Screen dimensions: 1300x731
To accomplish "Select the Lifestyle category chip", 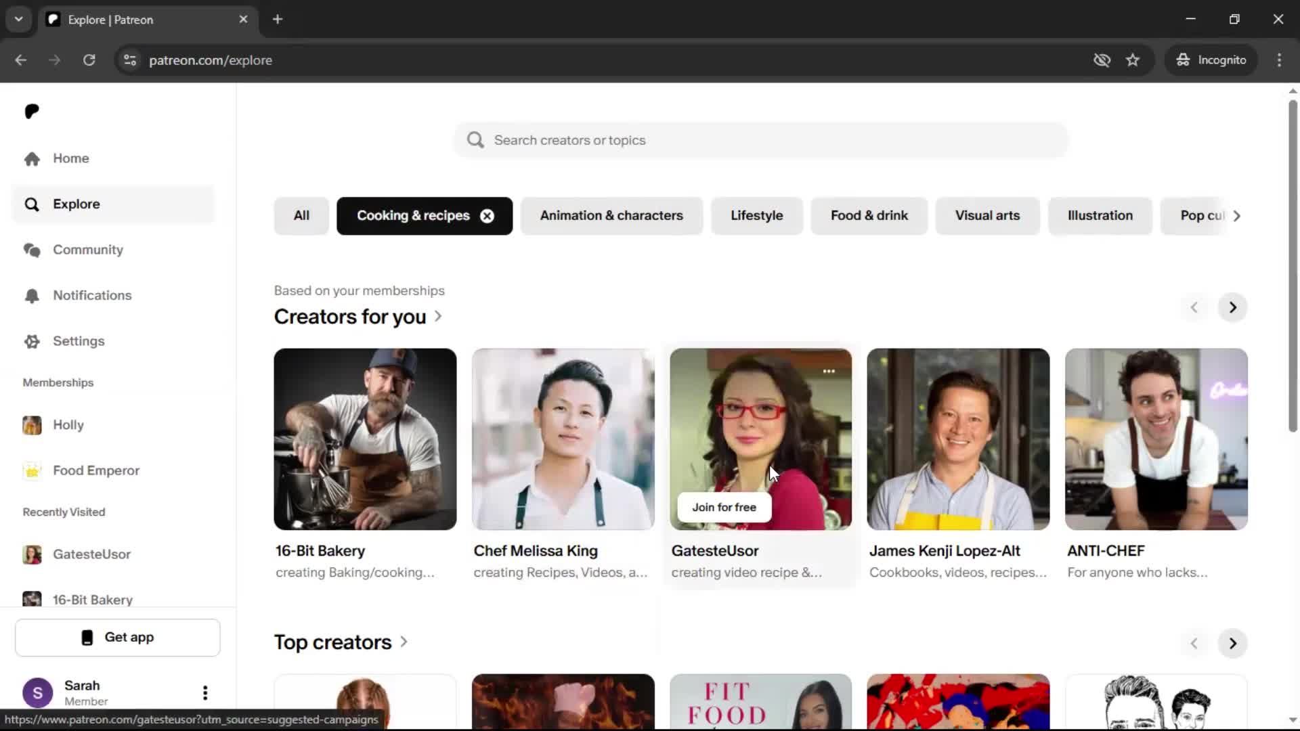I will [x=756, y=216].
